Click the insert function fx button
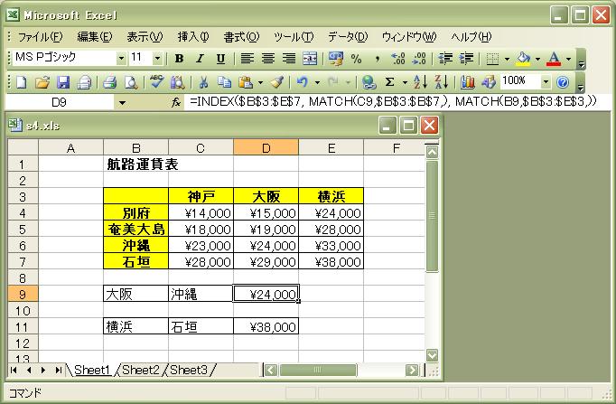Viewport: 616px width, 404px height. click(x=176, y=103)
